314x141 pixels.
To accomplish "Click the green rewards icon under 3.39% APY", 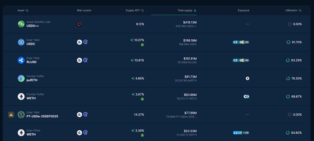I will tap(142, 136).
